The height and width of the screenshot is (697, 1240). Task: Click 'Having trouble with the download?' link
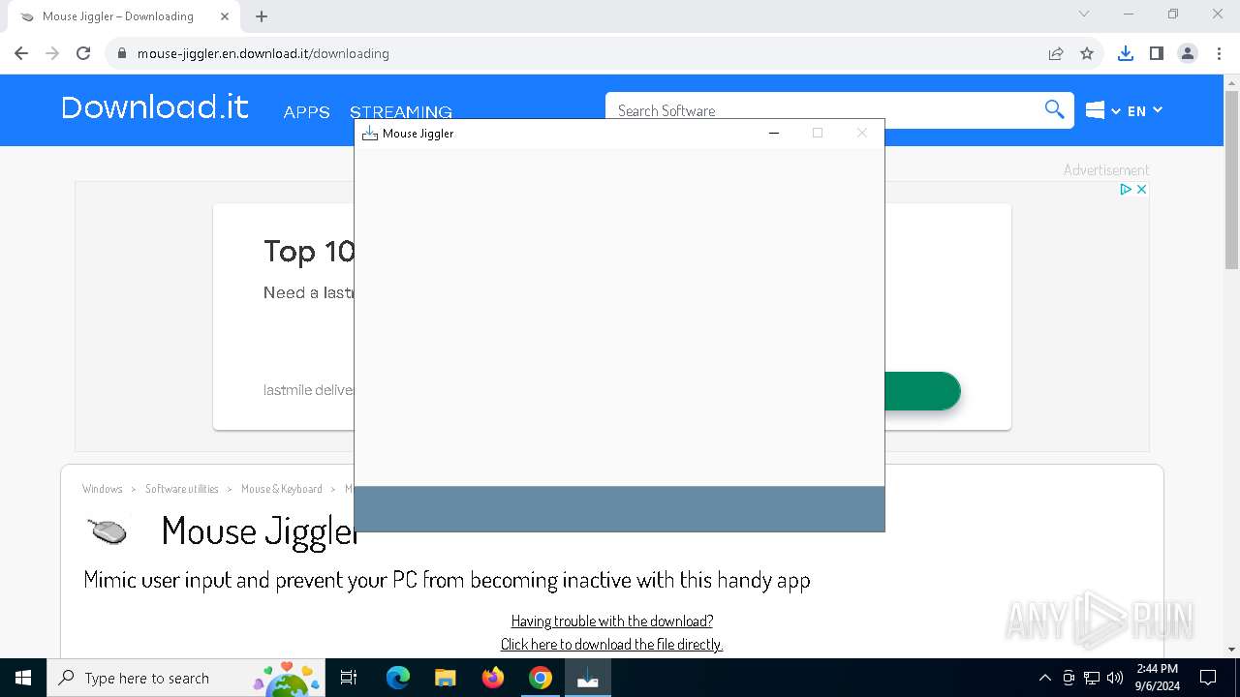pyautogui.click(x=612, y=621)
